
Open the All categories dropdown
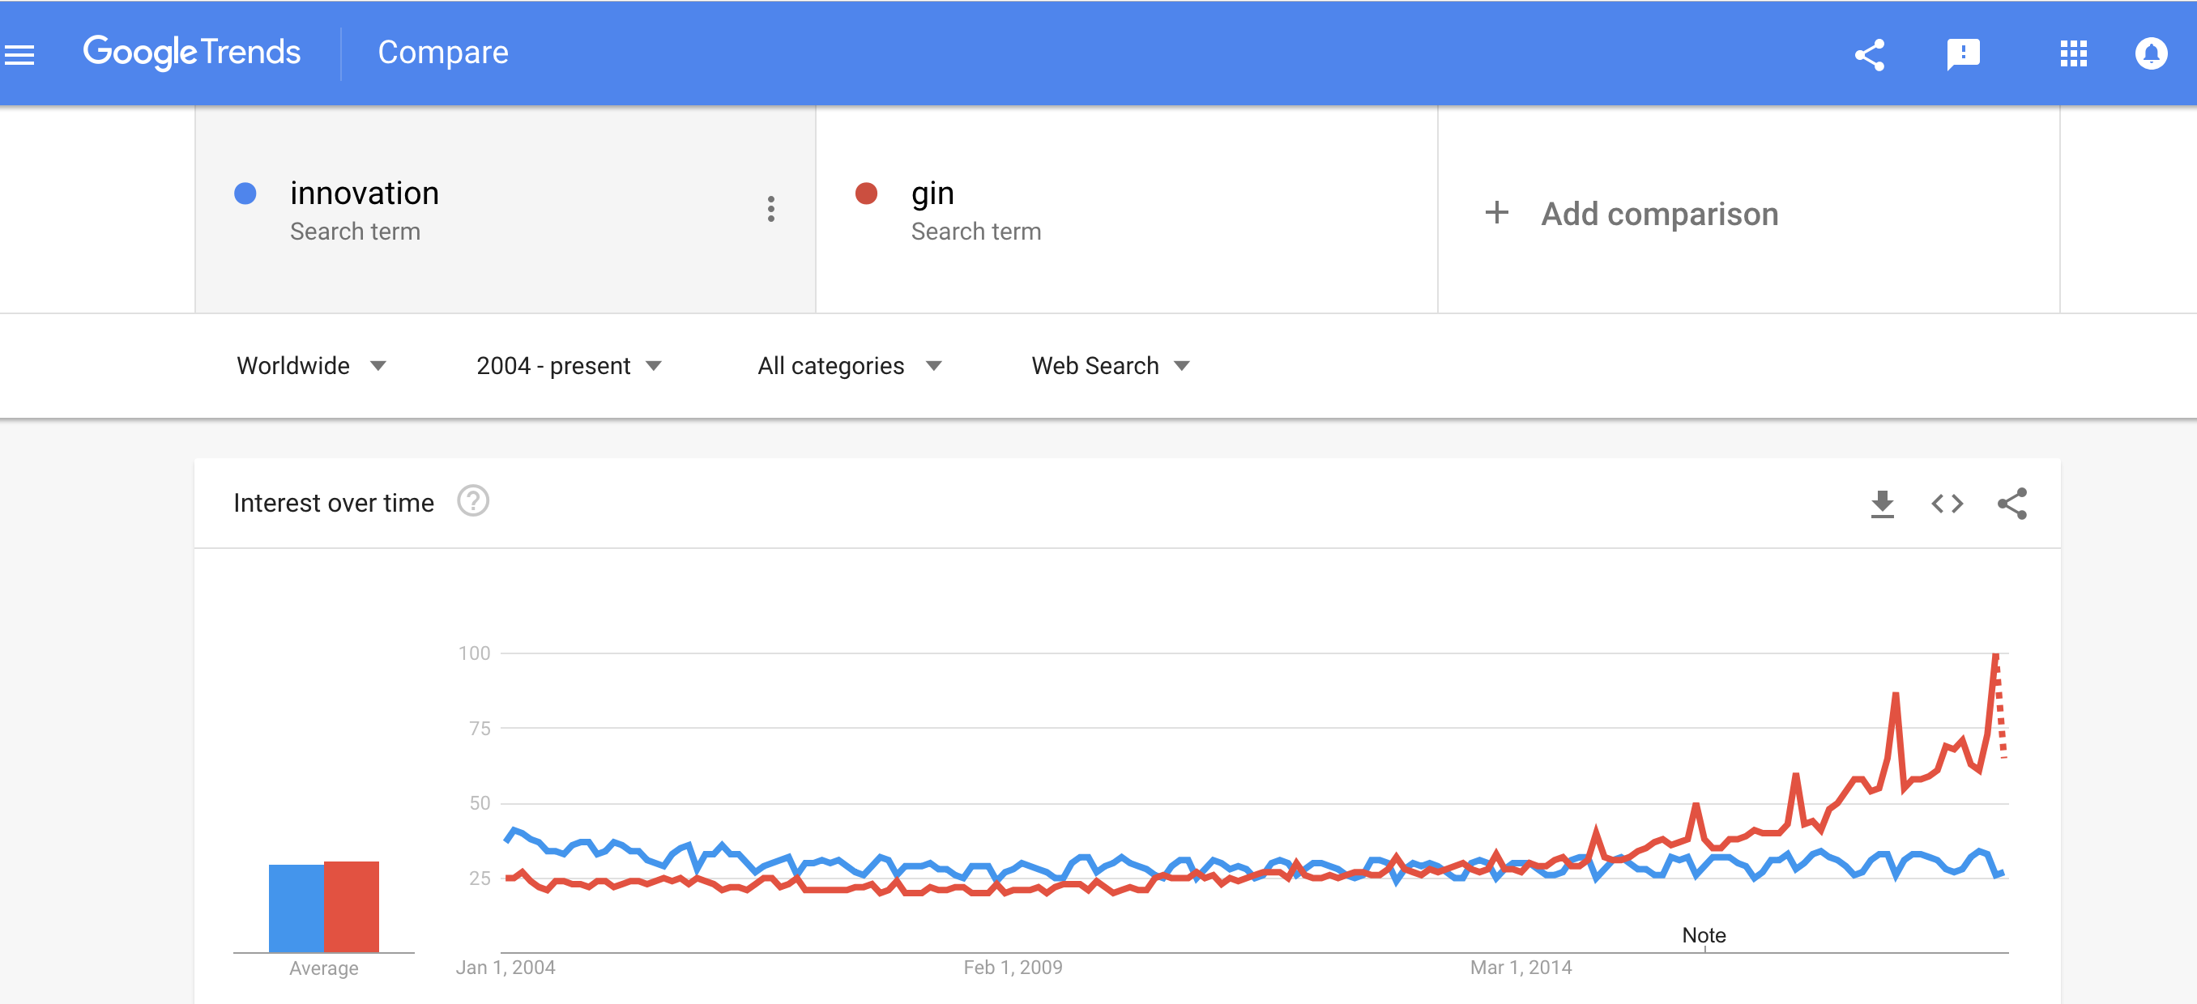850,366
